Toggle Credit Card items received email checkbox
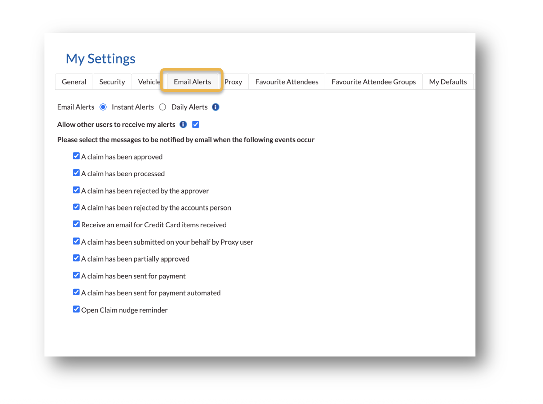 [76, 224]
